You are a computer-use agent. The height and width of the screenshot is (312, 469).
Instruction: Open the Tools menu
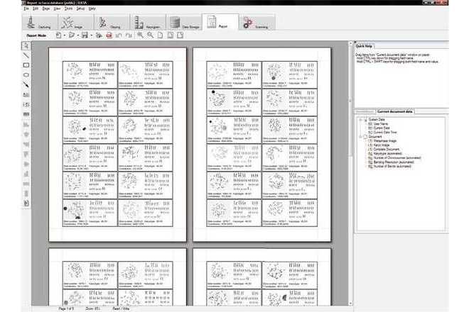(x=68, y=9)
